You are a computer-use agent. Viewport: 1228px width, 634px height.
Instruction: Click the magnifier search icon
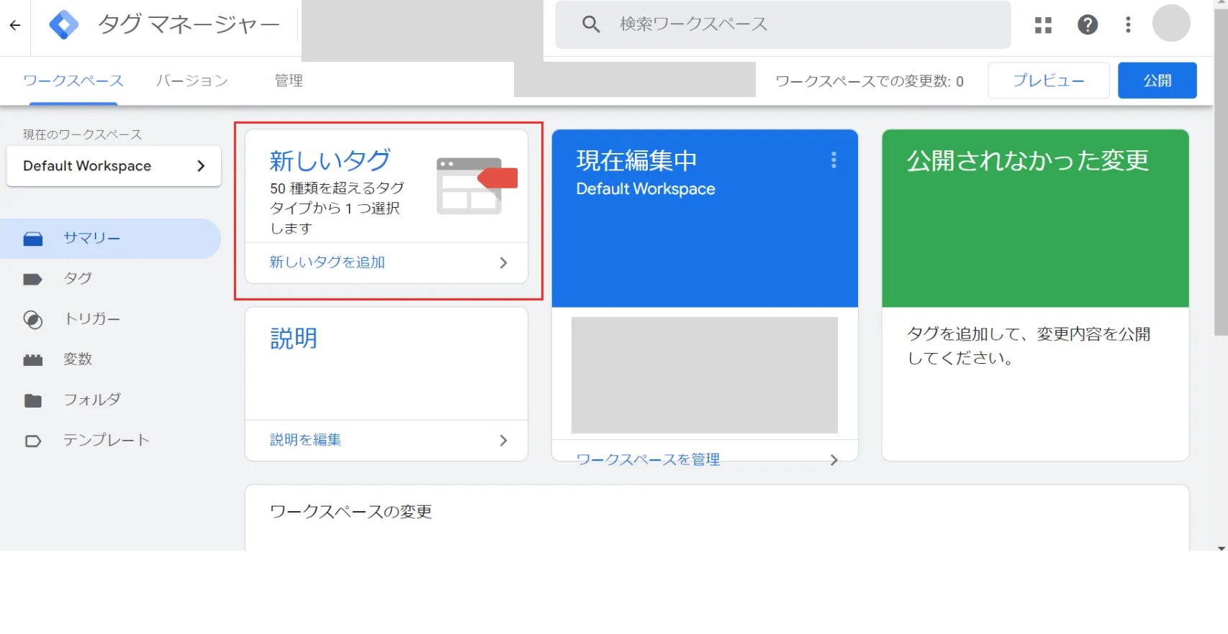tap(591, 24)
